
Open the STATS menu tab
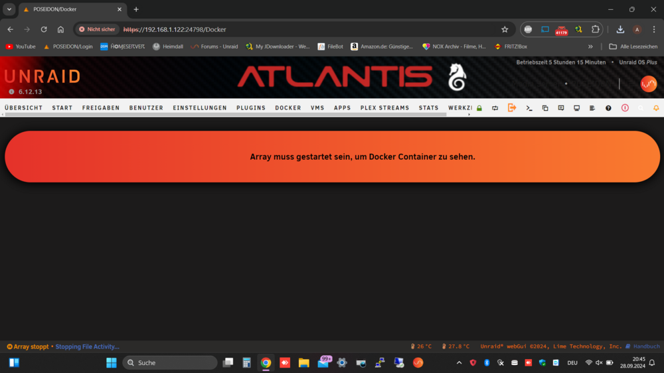(428, 108)
